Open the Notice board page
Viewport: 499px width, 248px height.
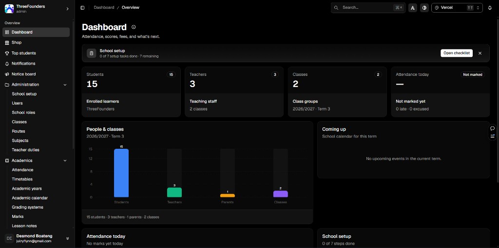coord(36,74)
